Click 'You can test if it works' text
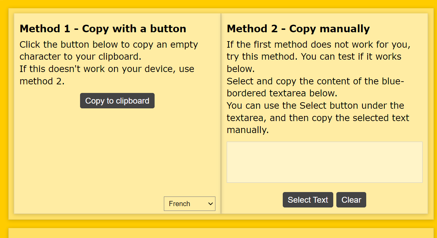 351,57
